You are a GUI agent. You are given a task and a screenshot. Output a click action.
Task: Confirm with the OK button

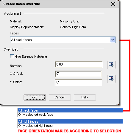[x=35, y=97]
